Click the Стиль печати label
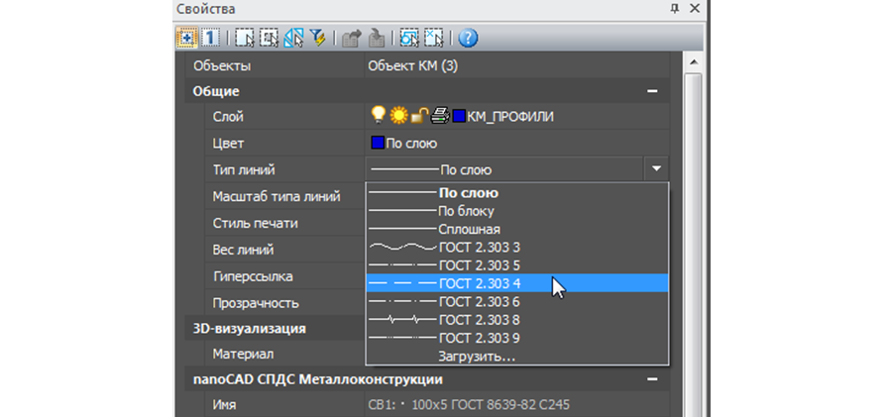This screenshot has width=889, height=417. coord(255,223)
